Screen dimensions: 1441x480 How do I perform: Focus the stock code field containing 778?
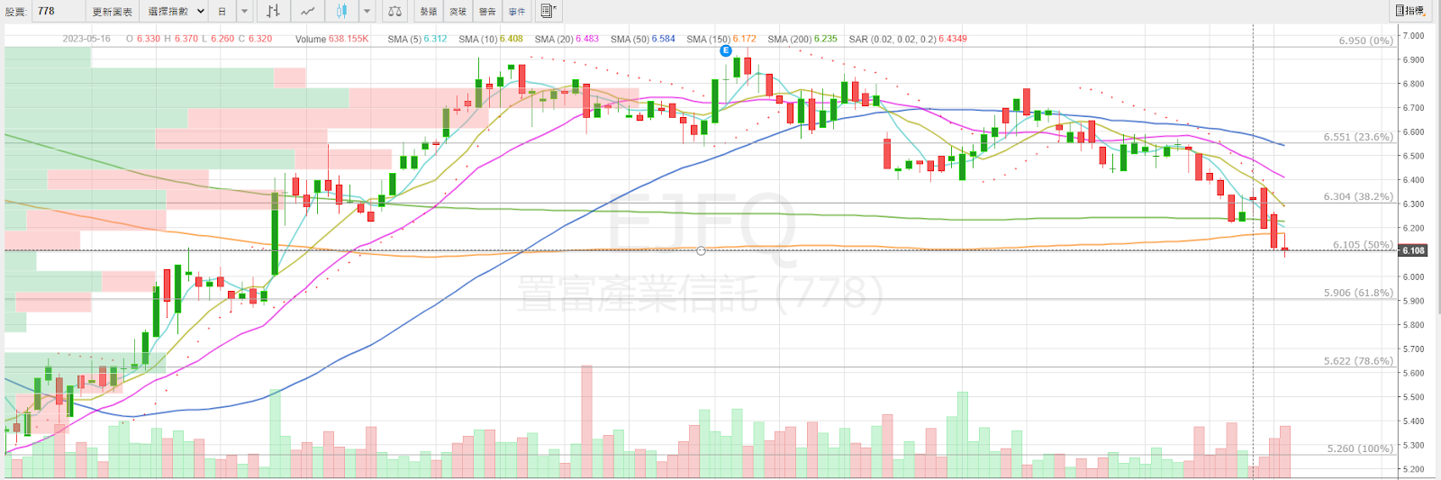58,12
